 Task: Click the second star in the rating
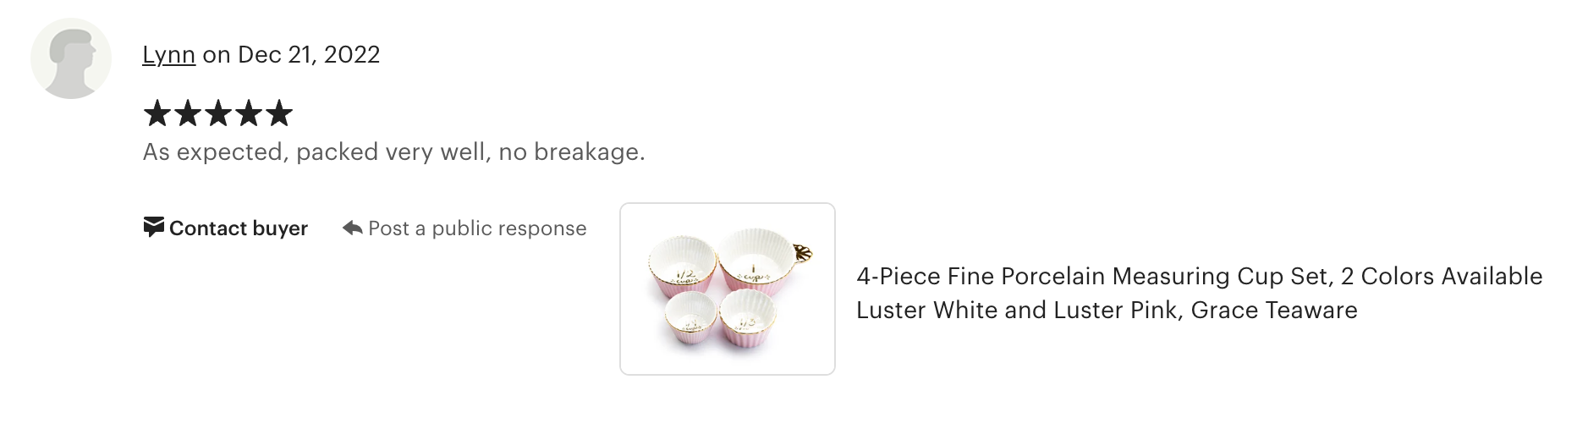click(x=187, y=113)
